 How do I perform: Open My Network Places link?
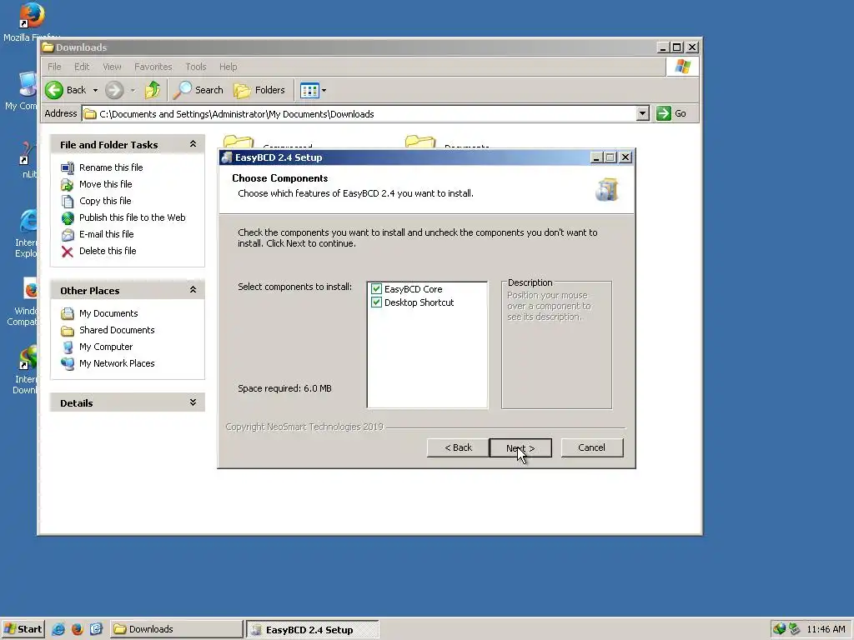[117, 363]
